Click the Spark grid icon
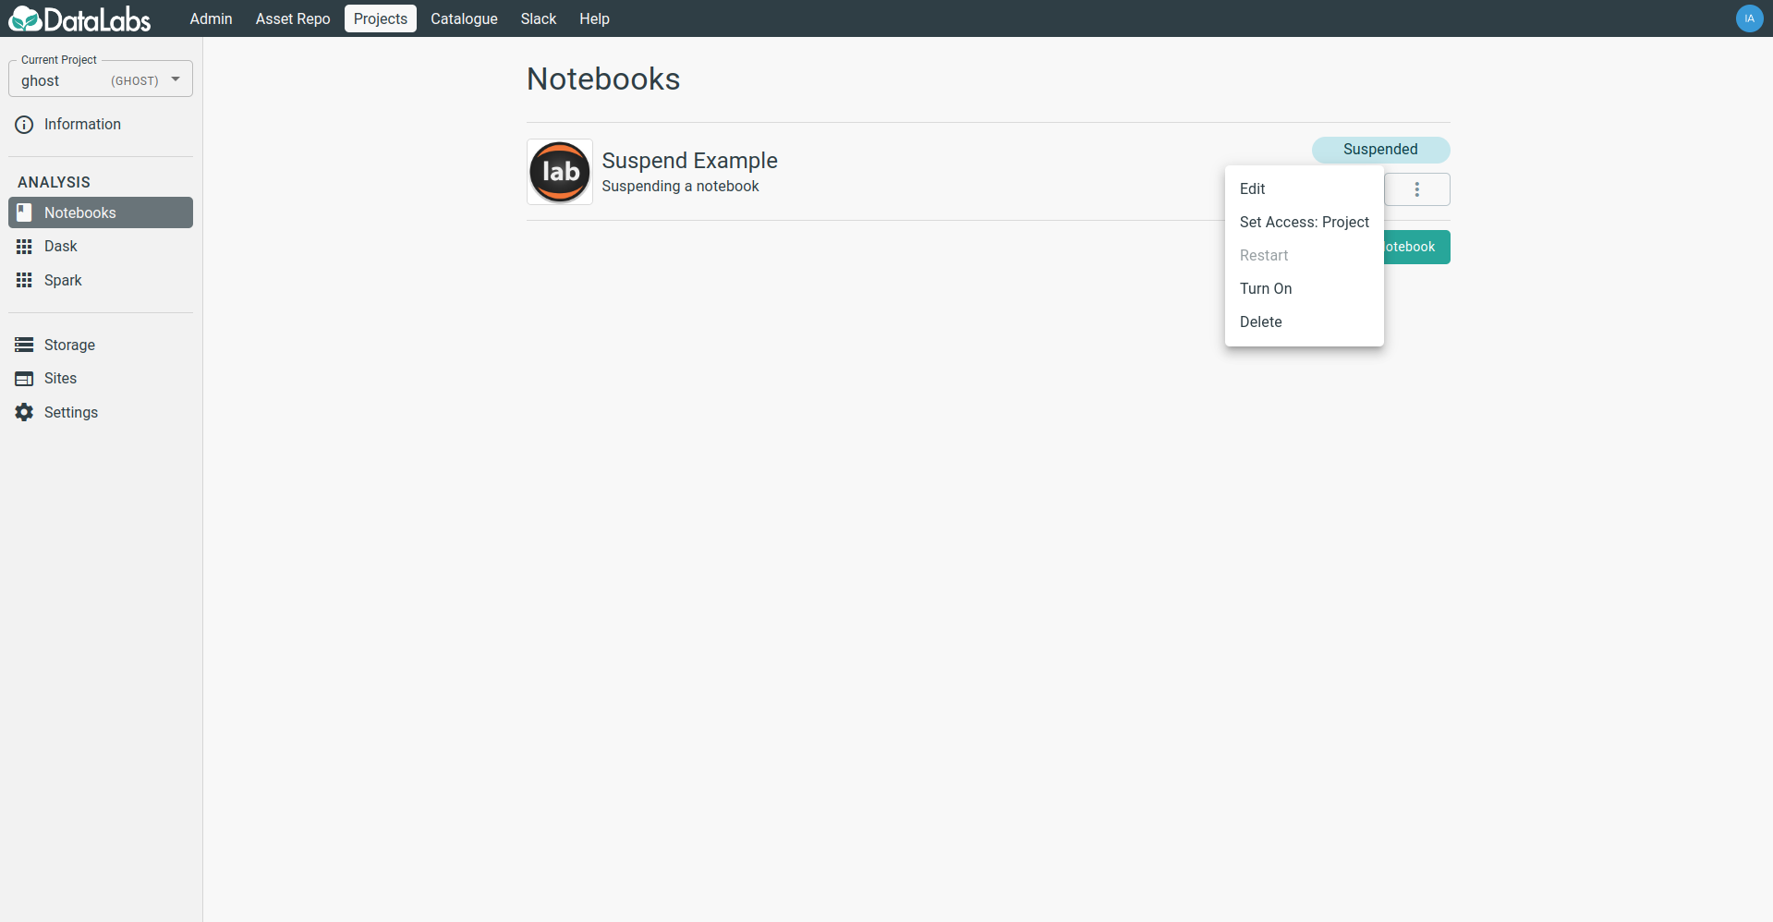Viewport: 1773px width, 922px height. pos(24,280)
